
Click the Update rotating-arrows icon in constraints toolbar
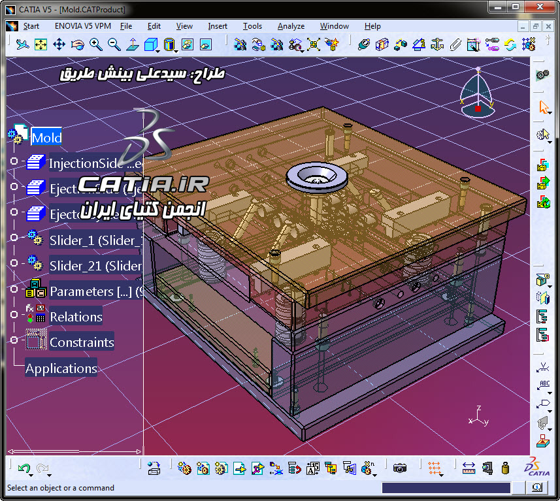click(x=510, y=44)
